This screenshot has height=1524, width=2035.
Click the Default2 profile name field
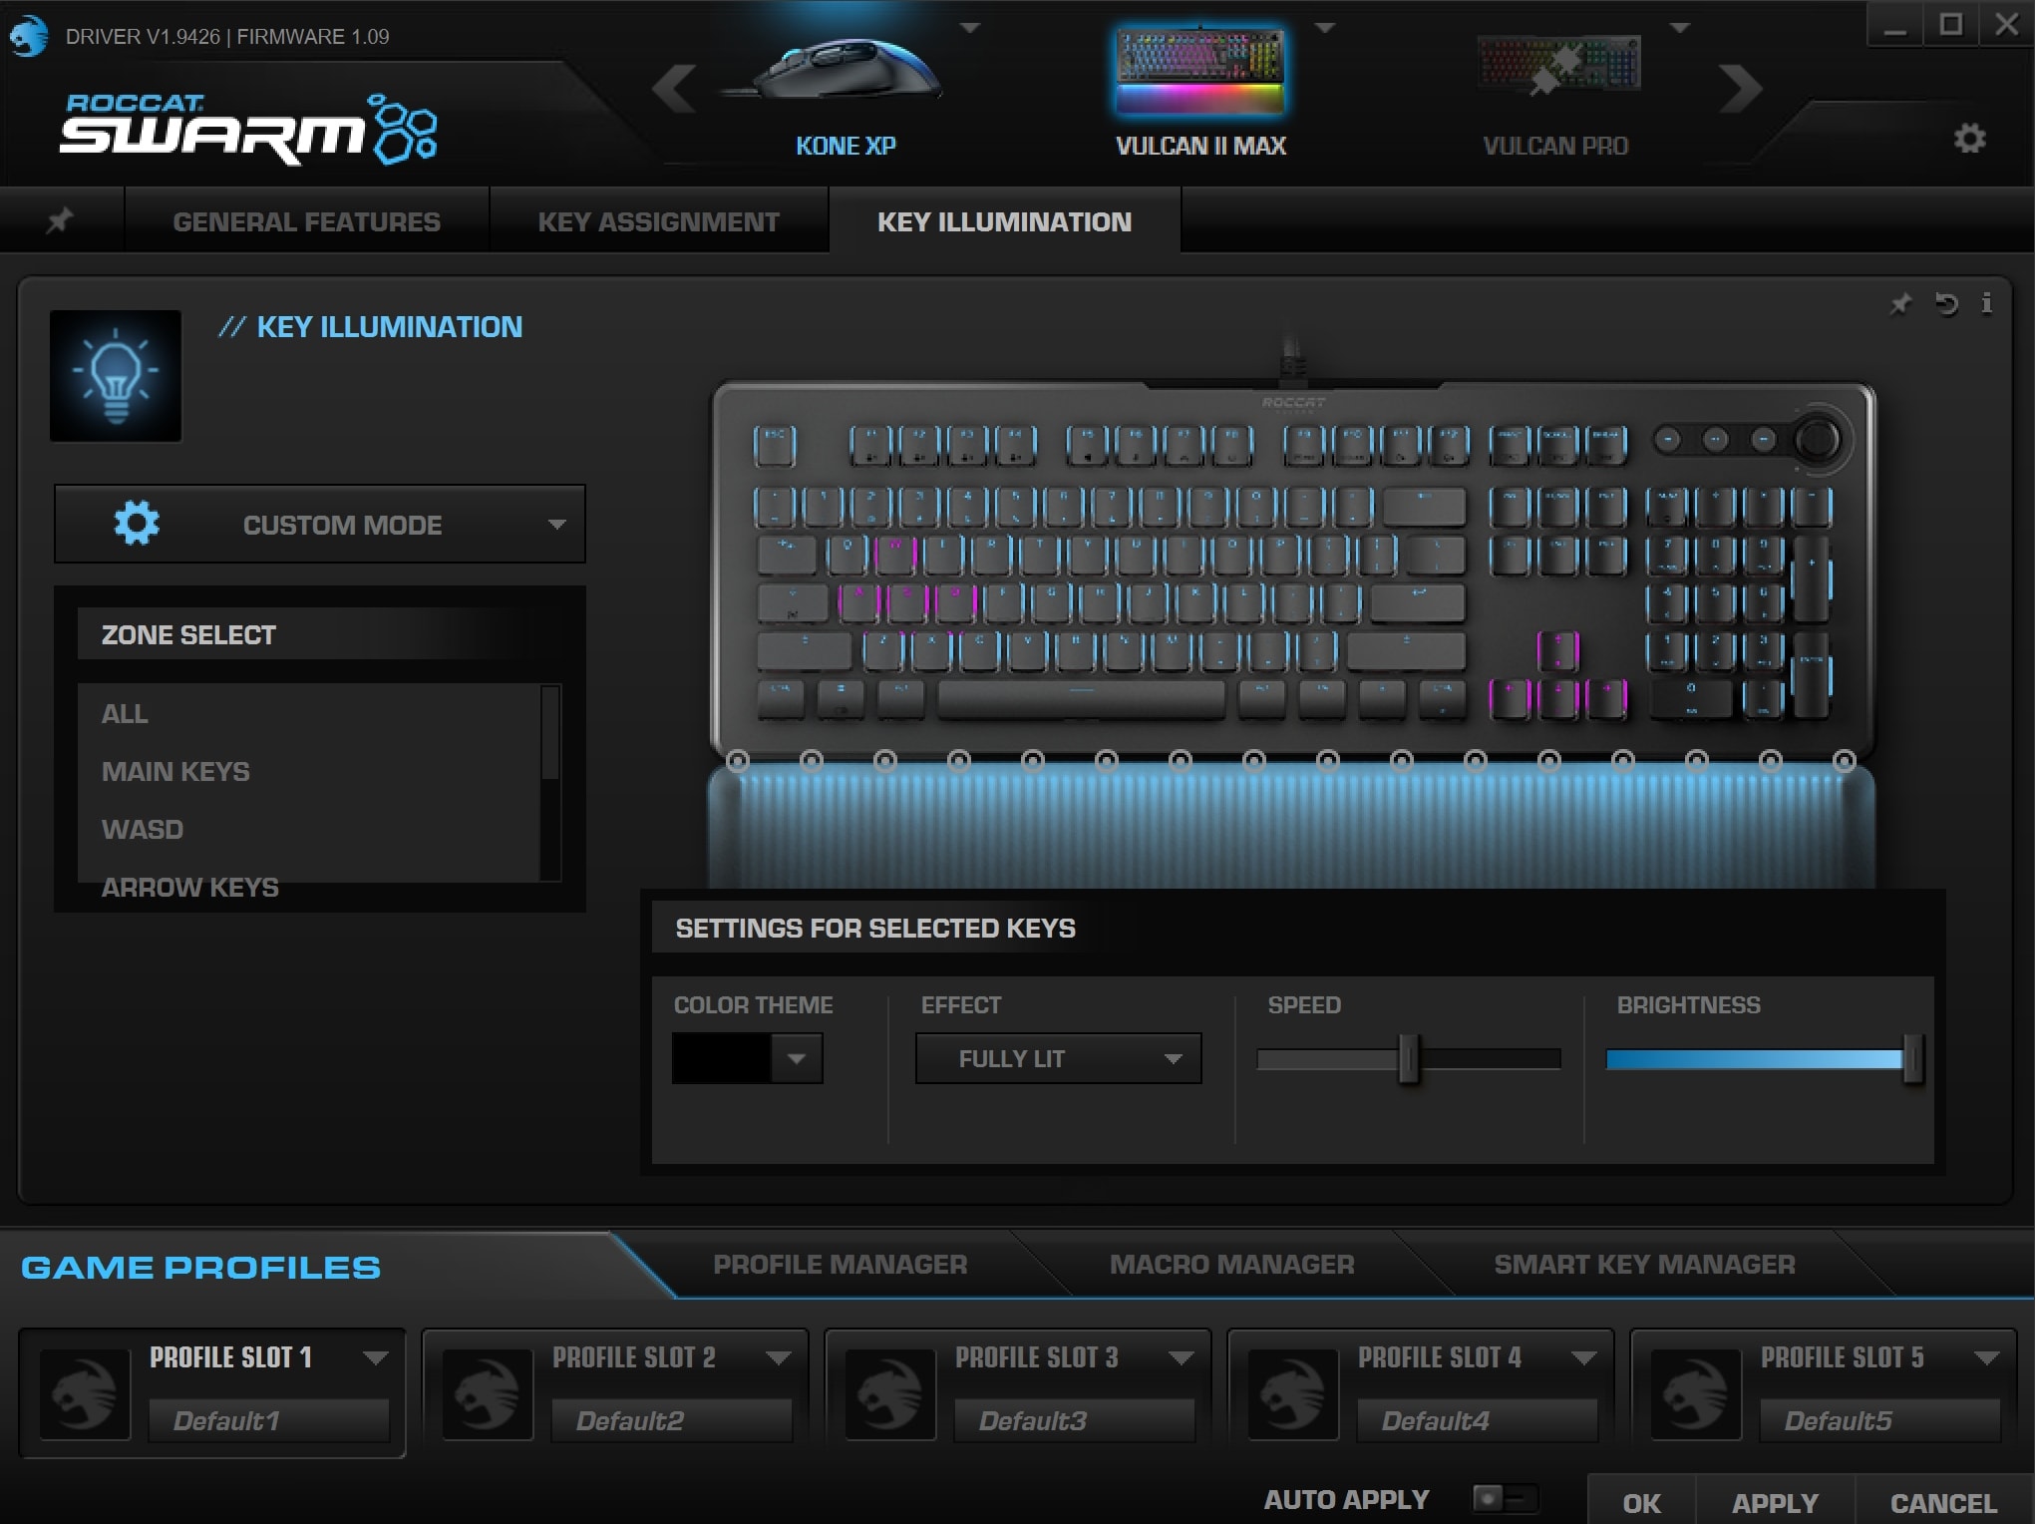pos(671,1420)
